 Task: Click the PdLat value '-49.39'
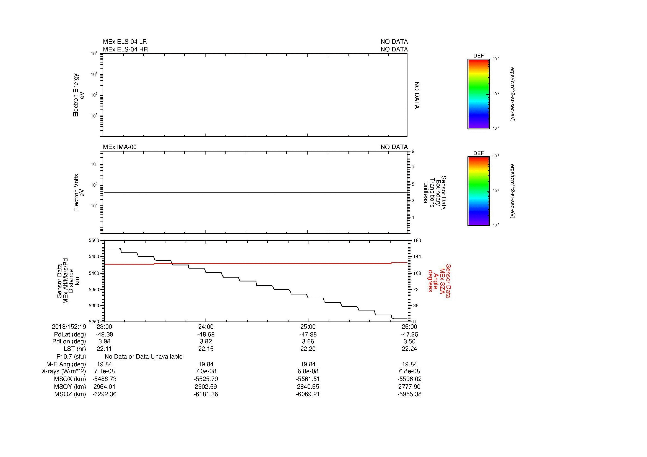(x=104, y=335)
